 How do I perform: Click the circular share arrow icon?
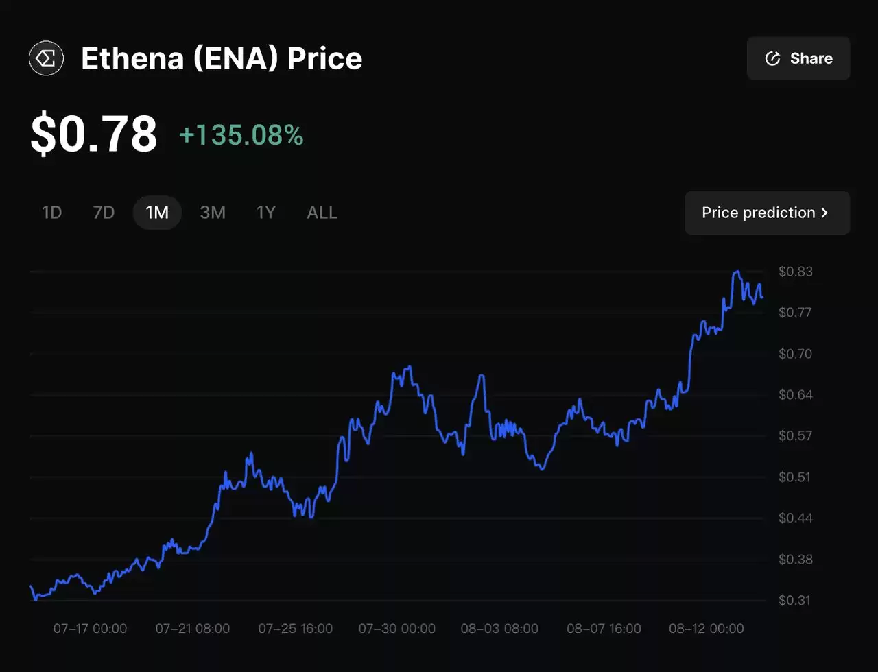tap(774, 58)
